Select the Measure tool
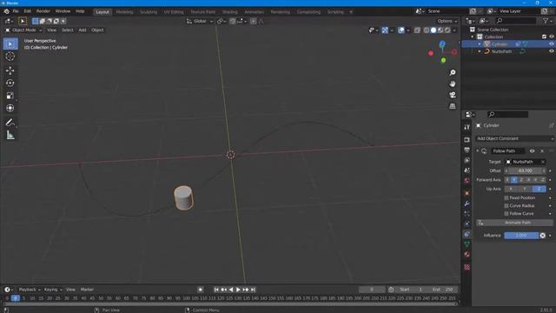Screen dimensions: 556x313 [10, 136]
